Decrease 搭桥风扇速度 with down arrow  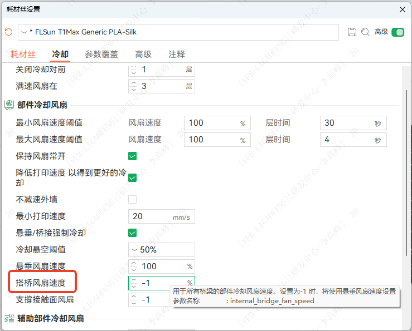tap(134, 286)
